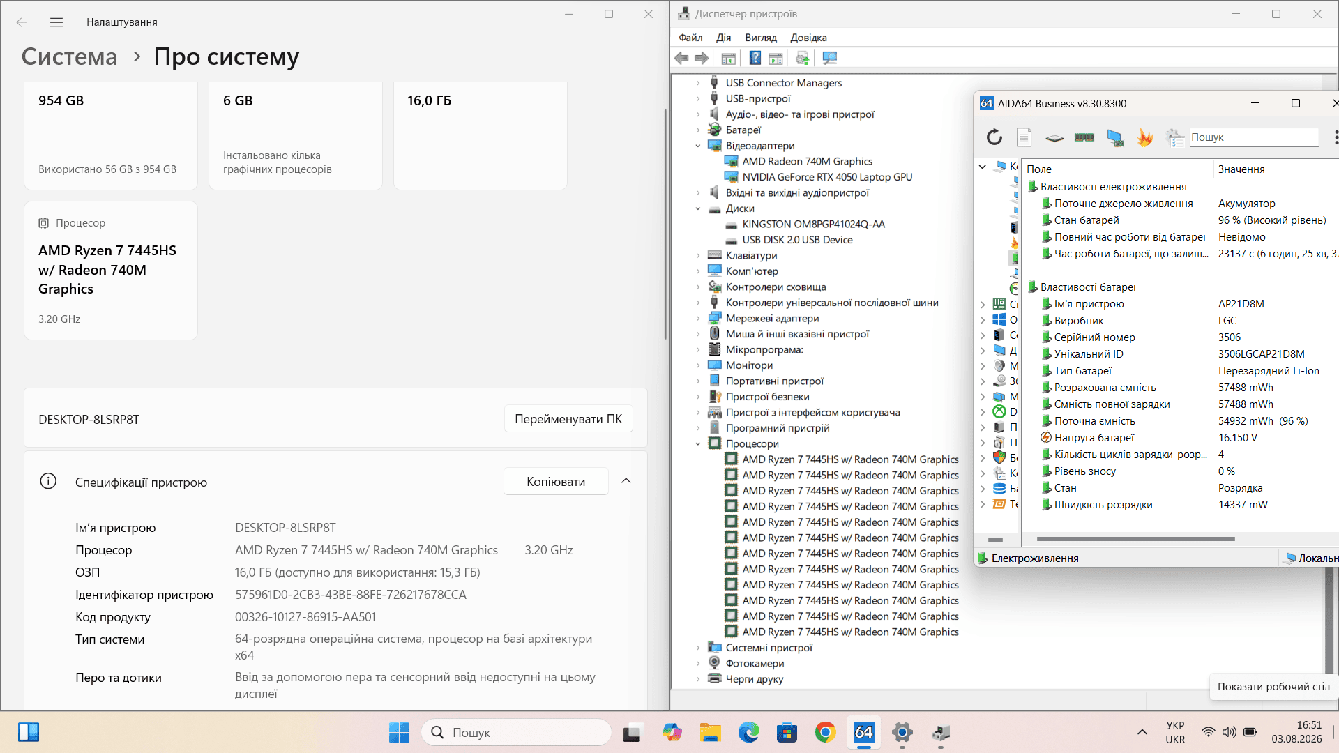Select KINGSTON OM8PGP41024Q-AA disk
The width and height of the screenshot is (1339, 753).
813,224
